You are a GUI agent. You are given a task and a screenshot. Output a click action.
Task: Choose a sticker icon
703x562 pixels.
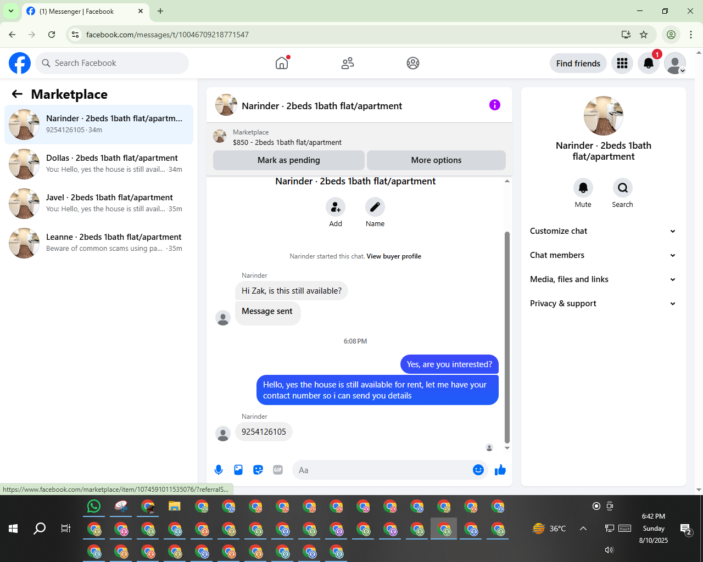click(x=258, y=470)
